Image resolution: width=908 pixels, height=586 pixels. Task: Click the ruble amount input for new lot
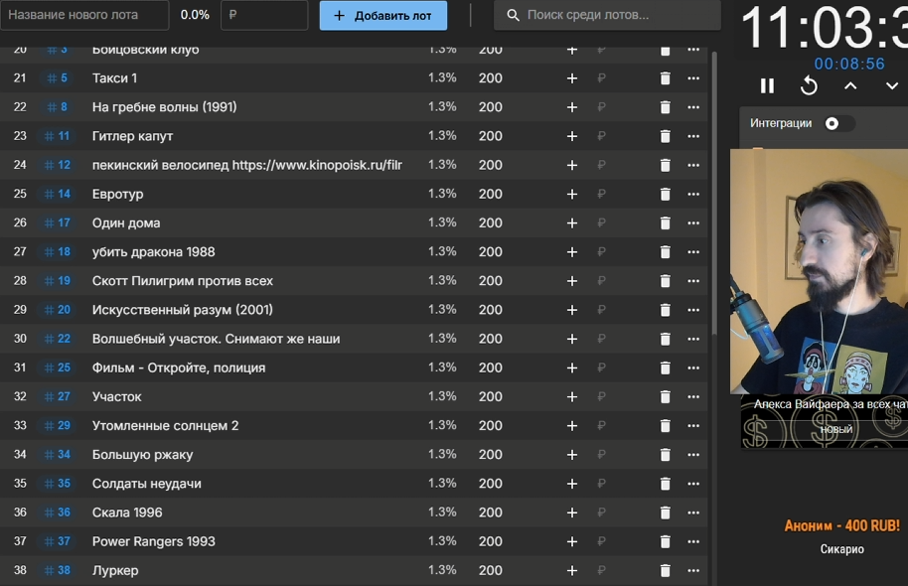[264, 15]
